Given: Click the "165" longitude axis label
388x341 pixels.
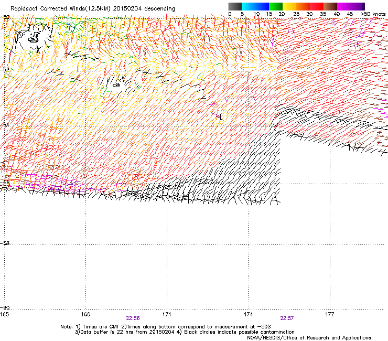Looking at the screenshot, I should click(x=4, y=314).
